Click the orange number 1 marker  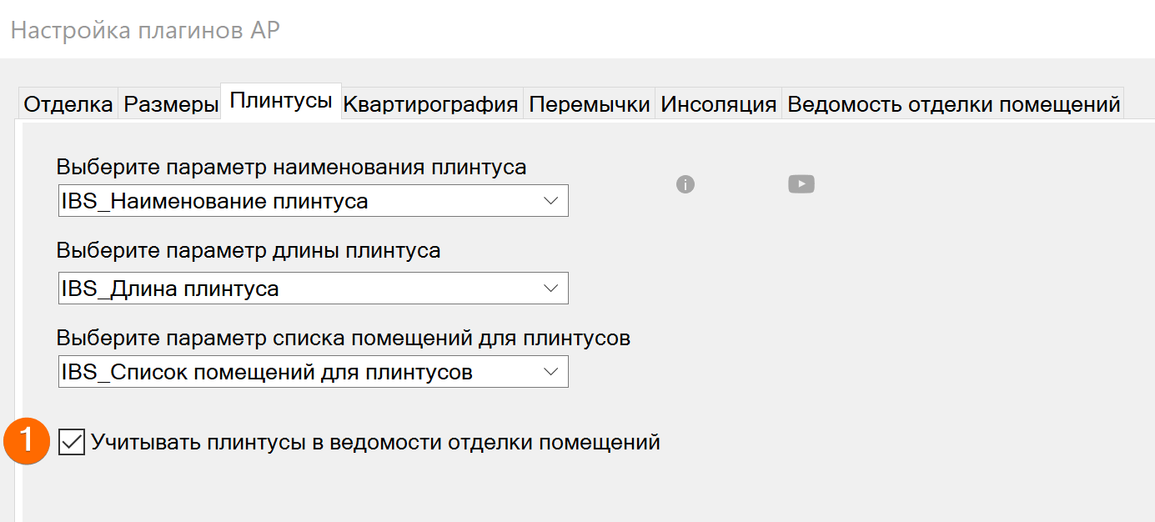tap(28, 439)
